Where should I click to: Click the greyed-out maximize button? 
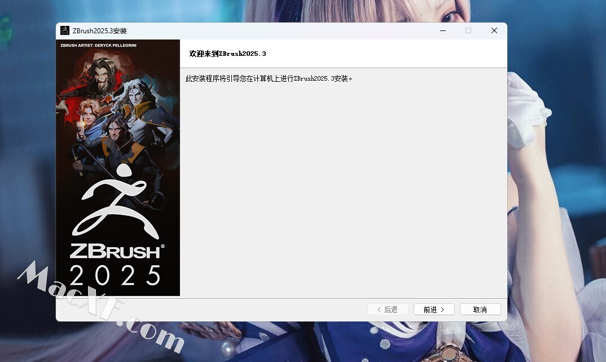468,30
